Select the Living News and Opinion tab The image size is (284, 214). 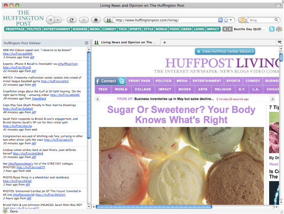click(x=127, y=42)
